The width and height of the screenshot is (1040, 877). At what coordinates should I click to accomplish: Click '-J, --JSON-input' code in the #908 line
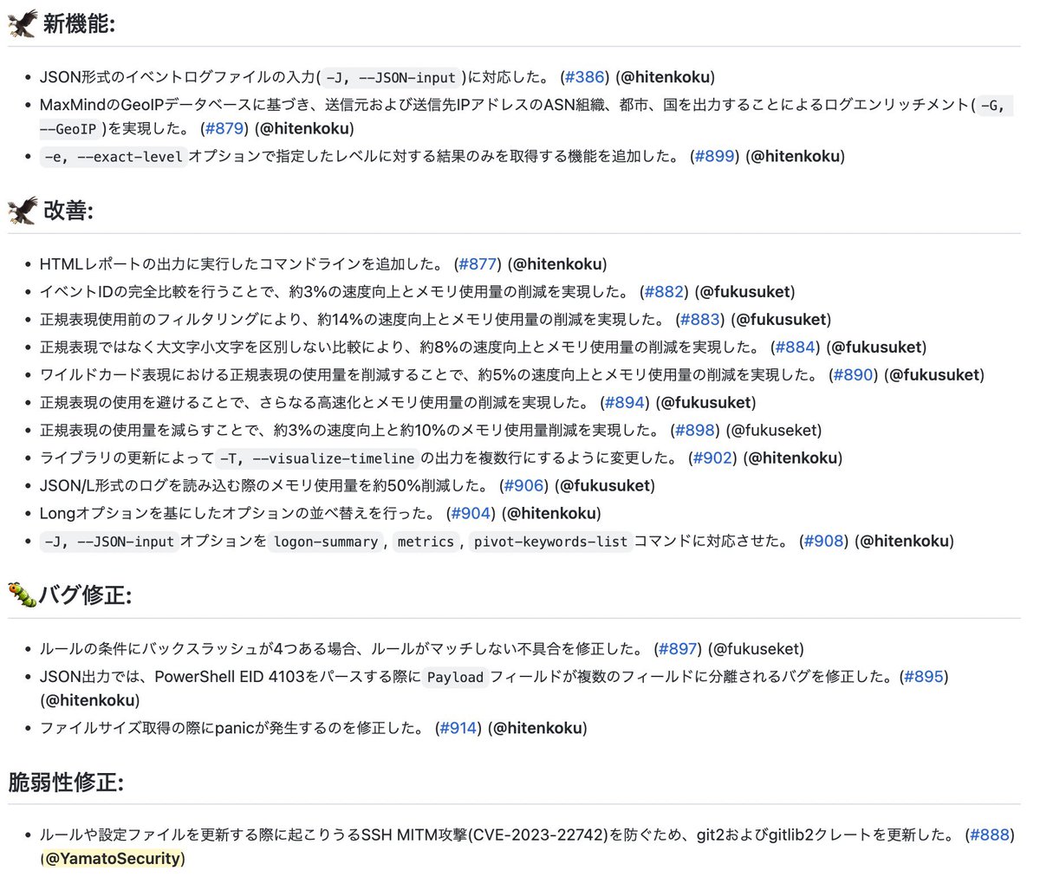coord(109,542)
